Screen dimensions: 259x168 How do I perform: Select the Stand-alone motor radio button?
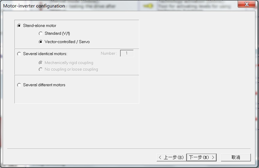19,26
